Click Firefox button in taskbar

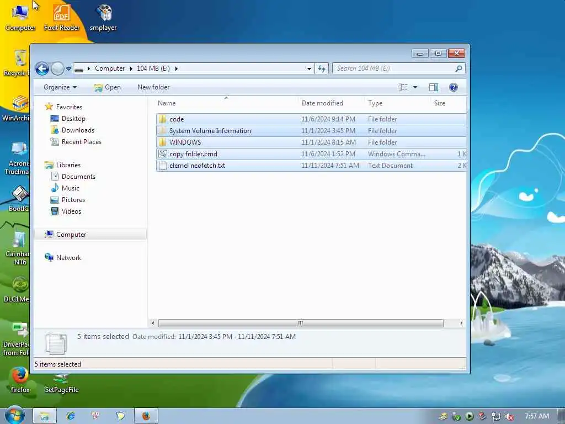click(x=146, y=416)
